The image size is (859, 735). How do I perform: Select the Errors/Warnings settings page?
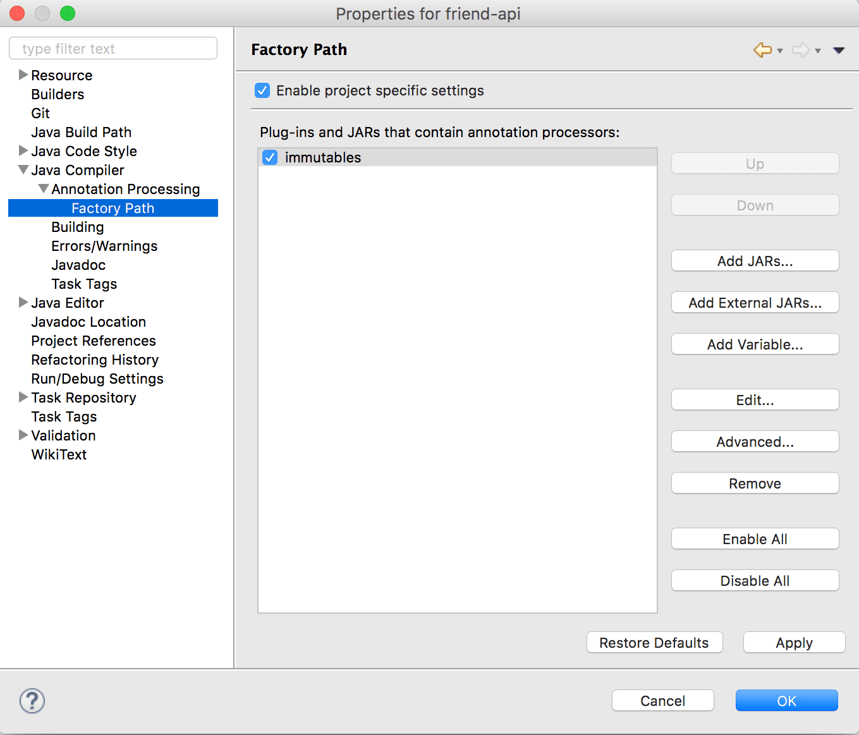(x=104, y=246)
